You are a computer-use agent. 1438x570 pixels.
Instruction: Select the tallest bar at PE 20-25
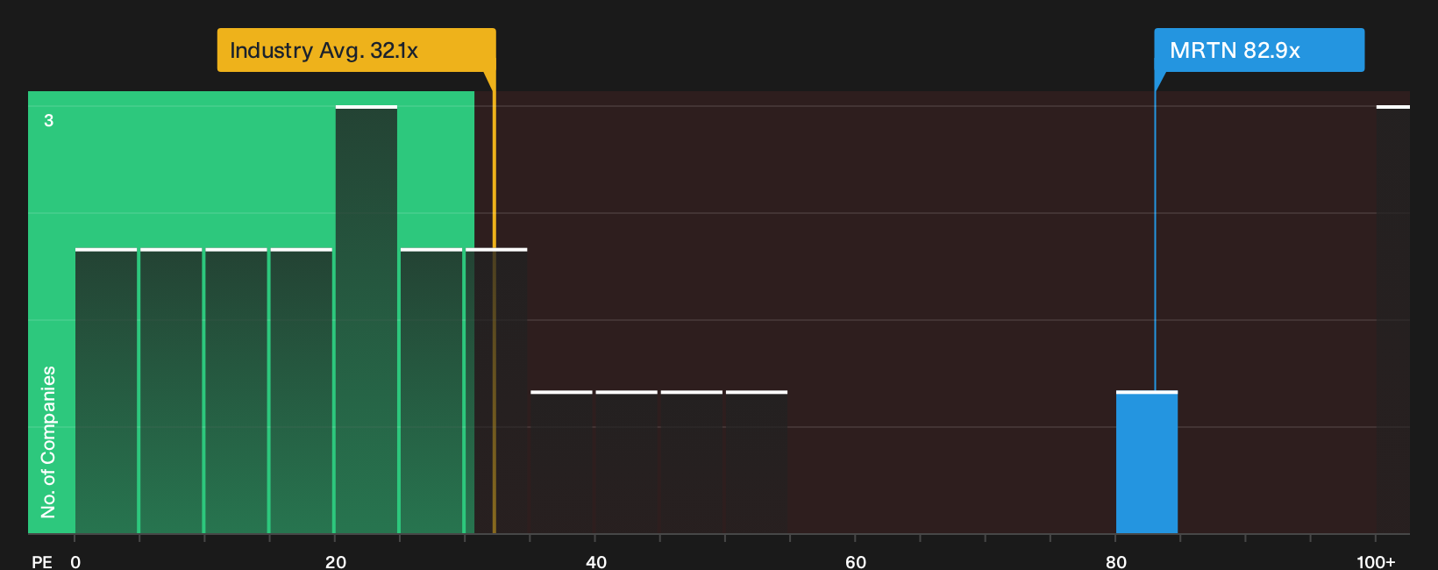click(x=367, y=320)
